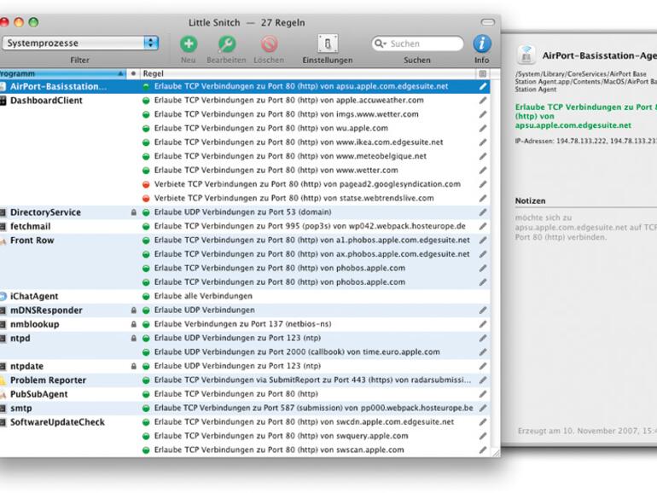Toggle green status dot of apple.accuweather.com rule
The height and width of the screenshot is (493, 657).
pyautogui.click(x=146, y=101)
